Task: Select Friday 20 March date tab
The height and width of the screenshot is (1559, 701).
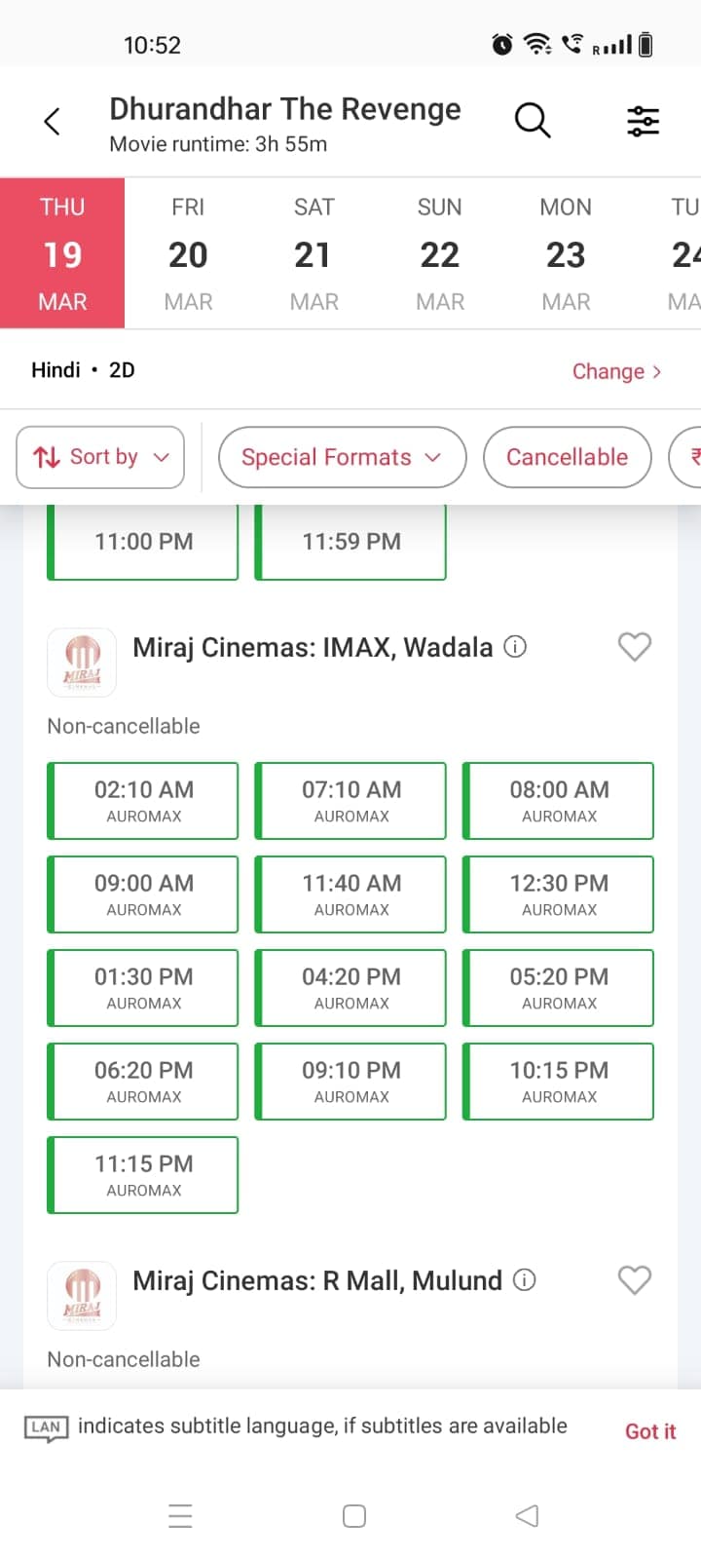Action: point(188,253)
